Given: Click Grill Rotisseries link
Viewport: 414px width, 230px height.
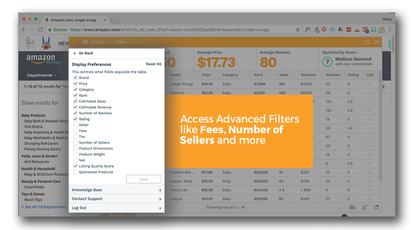Looking at the screenshot, I should click(37, 162).
